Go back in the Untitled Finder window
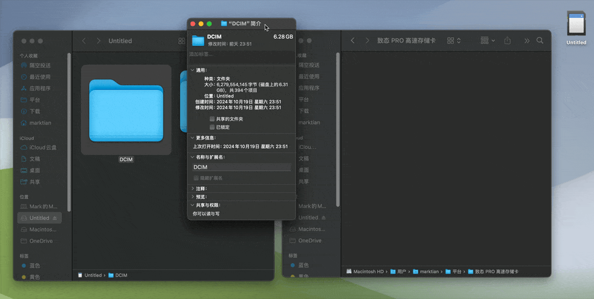 point(84,41)
